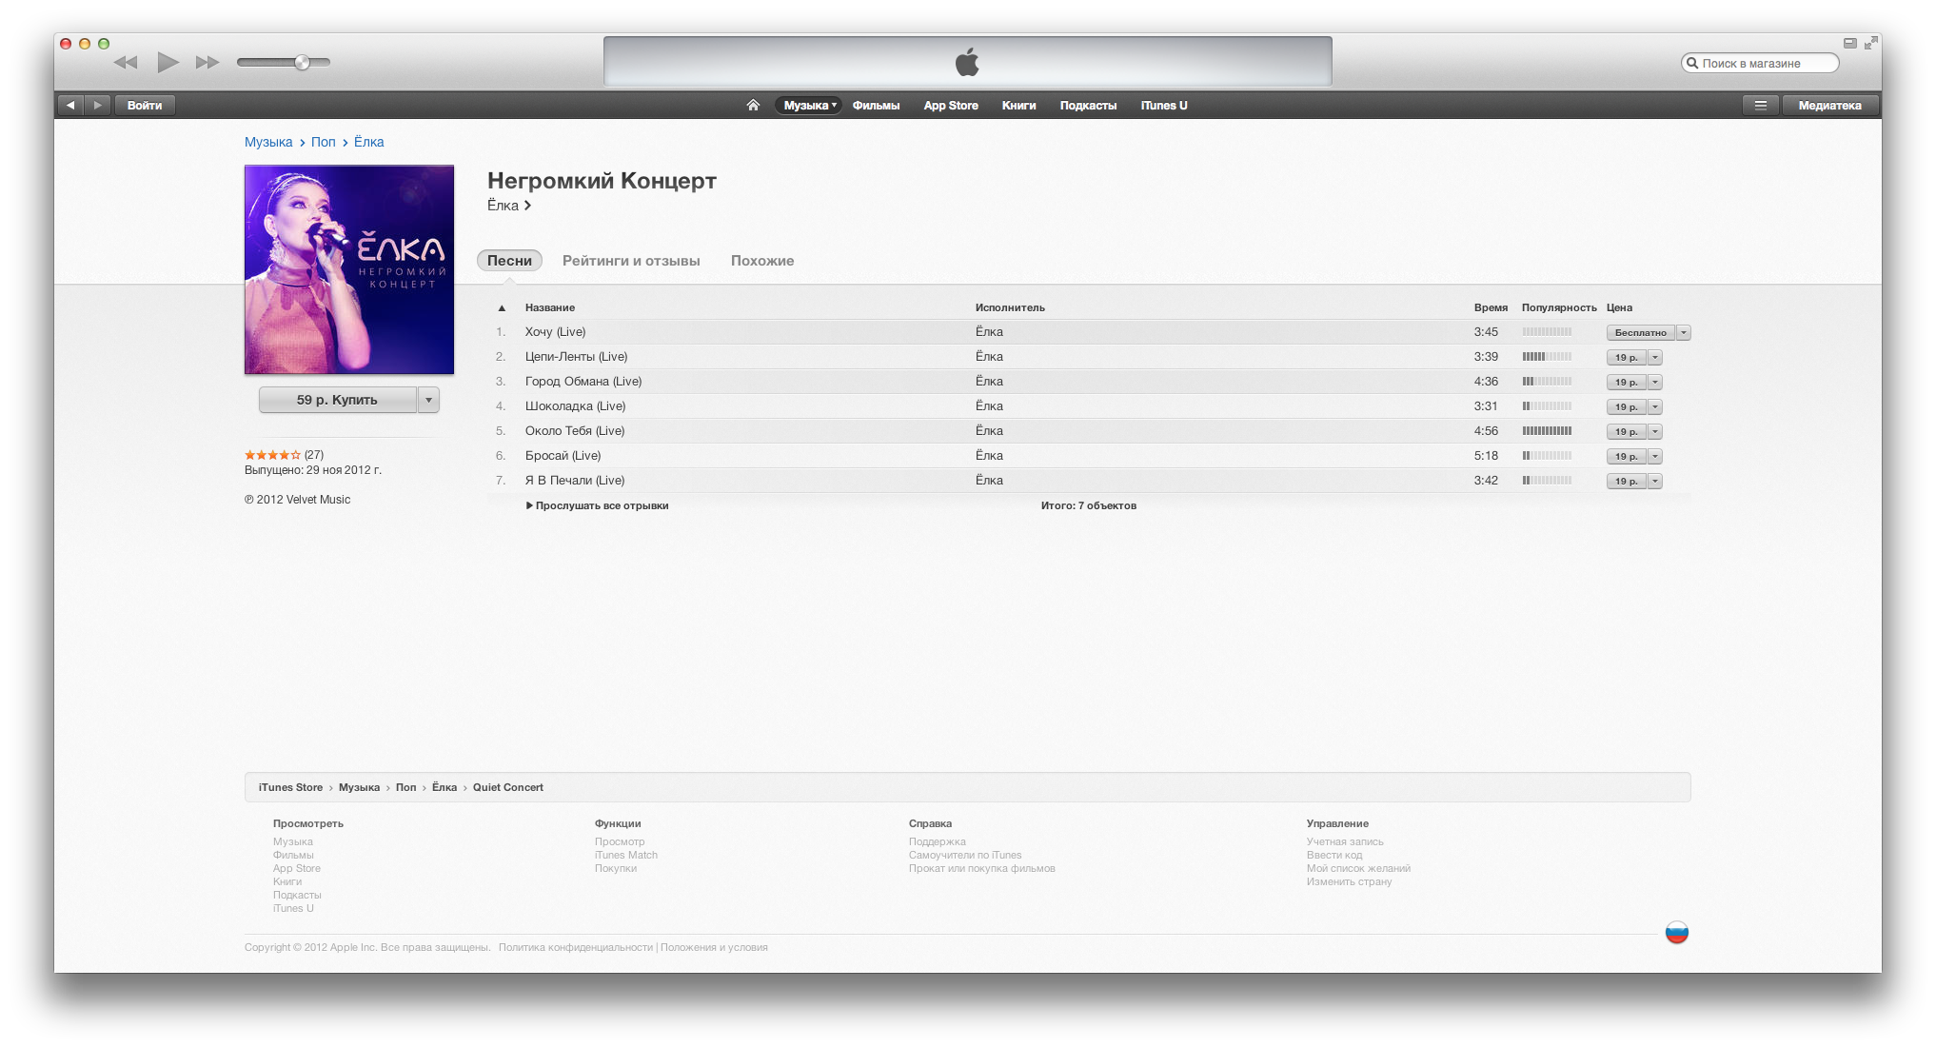Open dropdown arrow beside Бесплатно button
The image size is (1936, 1048).
(x=1684, y=332)
